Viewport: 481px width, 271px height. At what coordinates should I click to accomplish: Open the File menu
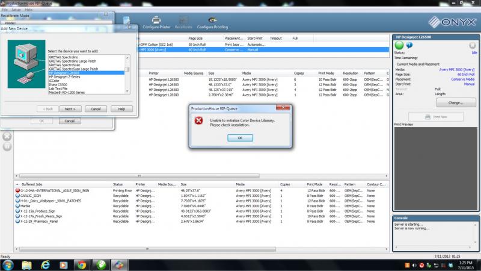coord(5,10)
